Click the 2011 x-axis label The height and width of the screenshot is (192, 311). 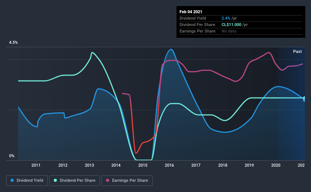(x=36, y=165)
